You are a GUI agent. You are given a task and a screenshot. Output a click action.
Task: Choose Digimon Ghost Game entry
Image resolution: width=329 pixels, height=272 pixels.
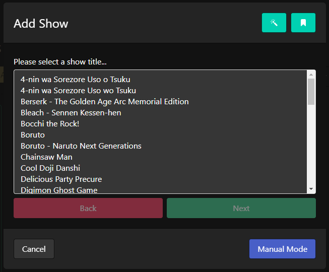pyautogui.click(x=160, y=189)
